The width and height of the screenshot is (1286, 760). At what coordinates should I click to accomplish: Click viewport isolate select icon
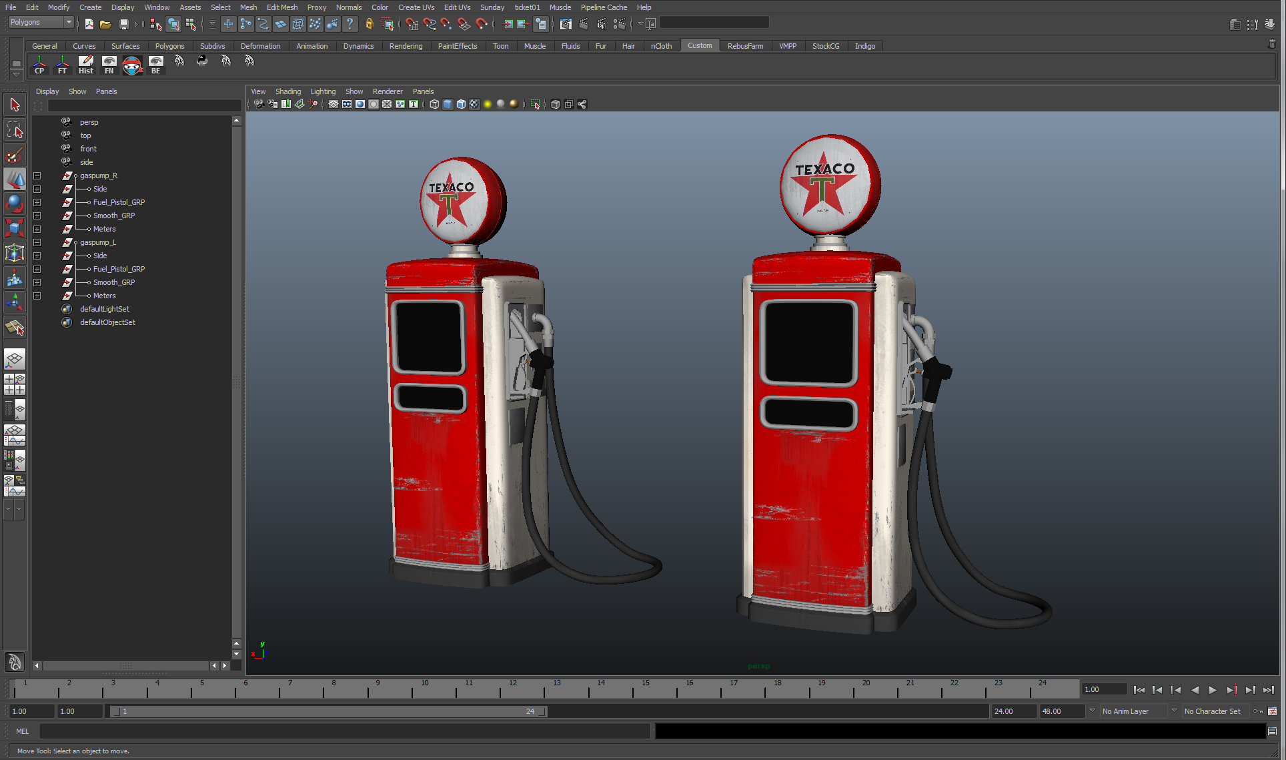coord(535,104)
